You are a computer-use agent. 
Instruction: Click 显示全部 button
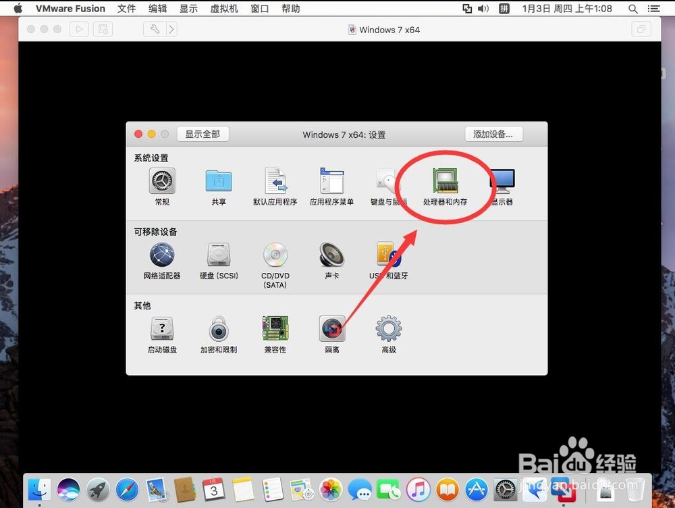[202, 134]
